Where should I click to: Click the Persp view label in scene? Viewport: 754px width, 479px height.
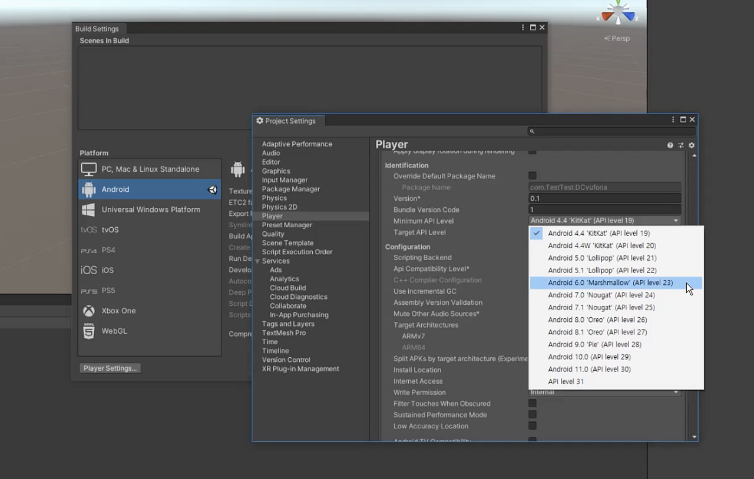click(x=617, y=38)
